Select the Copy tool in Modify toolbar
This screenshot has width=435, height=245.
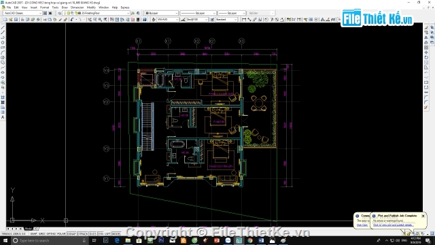[x=426, y=33]
